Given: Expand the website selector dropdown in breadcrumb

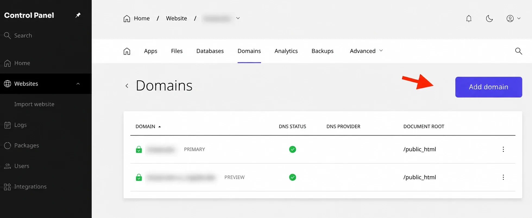Looking at the screenshot, I should coord(238,18).
